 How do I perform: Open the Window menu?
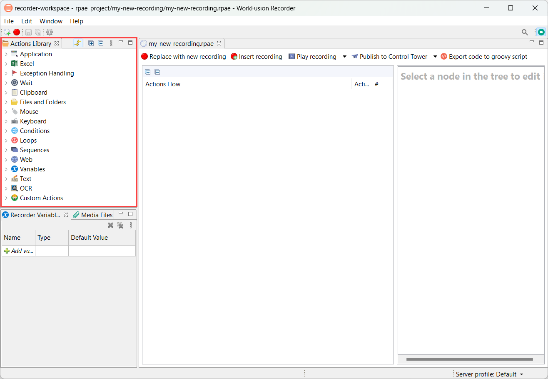point(51,21)
